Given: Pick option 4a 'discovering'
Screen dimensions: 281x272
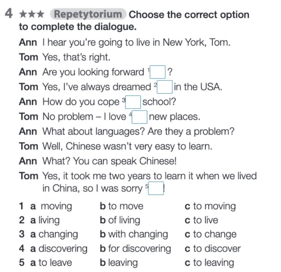Looking at the screenshot, I should point(63,249).
